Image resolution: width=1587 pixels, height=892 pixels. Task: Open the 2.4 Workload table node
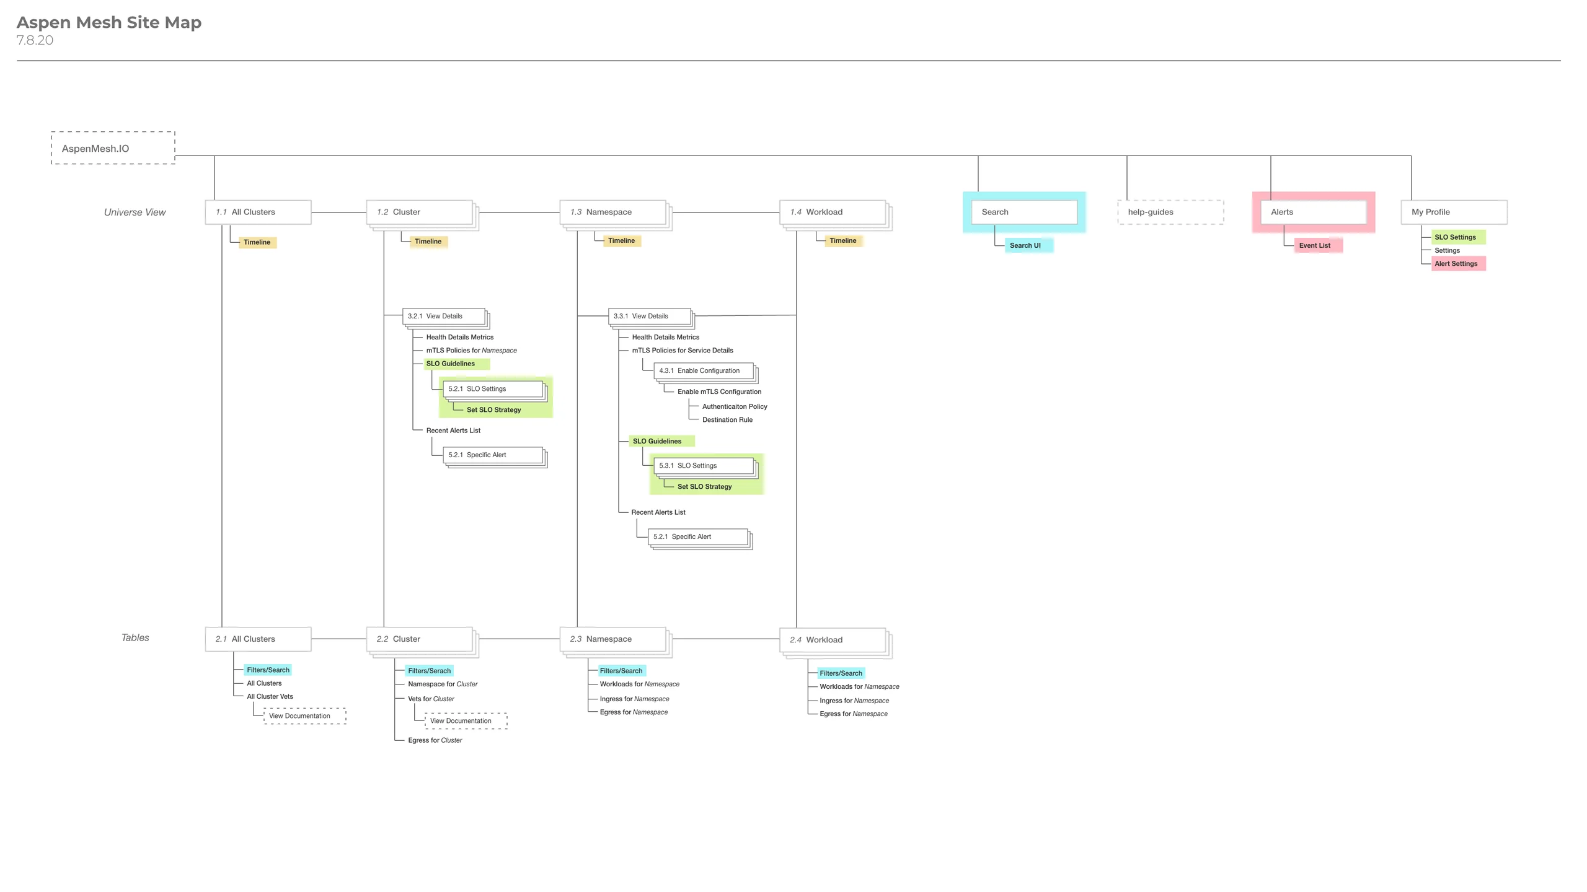[833, 640]
